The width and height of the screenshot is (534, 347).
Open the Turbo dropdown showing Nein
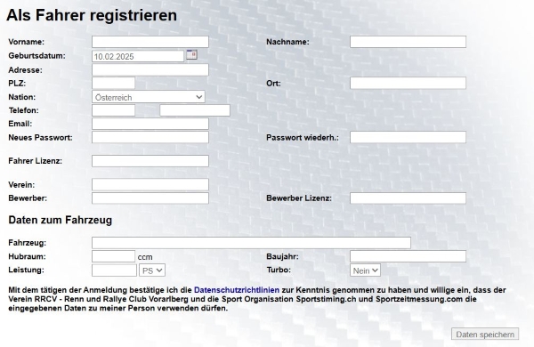pyautogui.click(x=365, y=270)
